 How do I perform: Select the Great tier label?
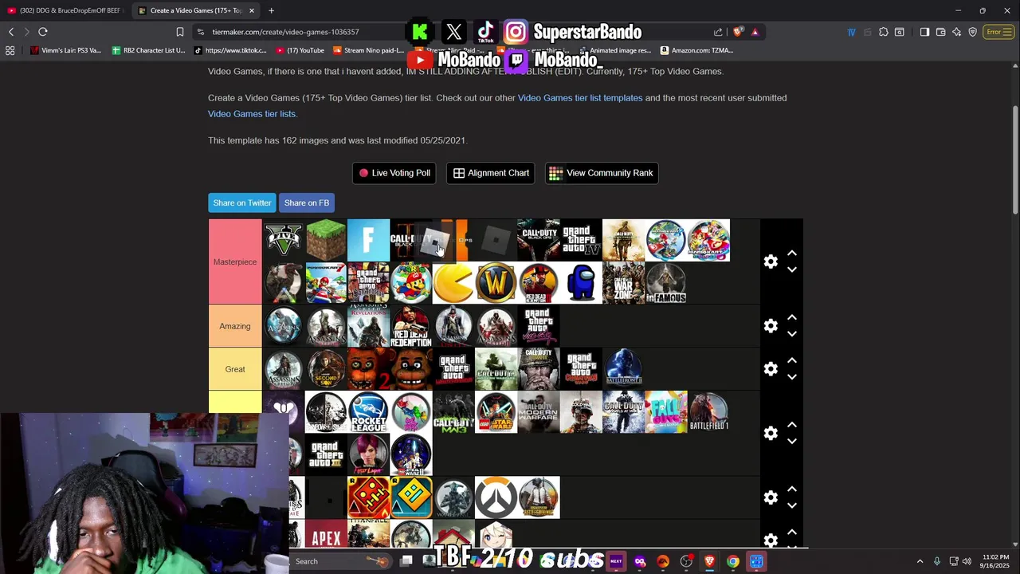(x=235, y=369)
